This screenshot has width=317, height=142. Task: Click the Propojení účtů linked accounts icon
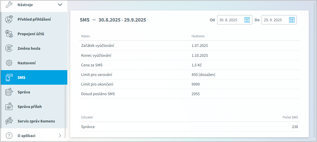pos(9,34)
